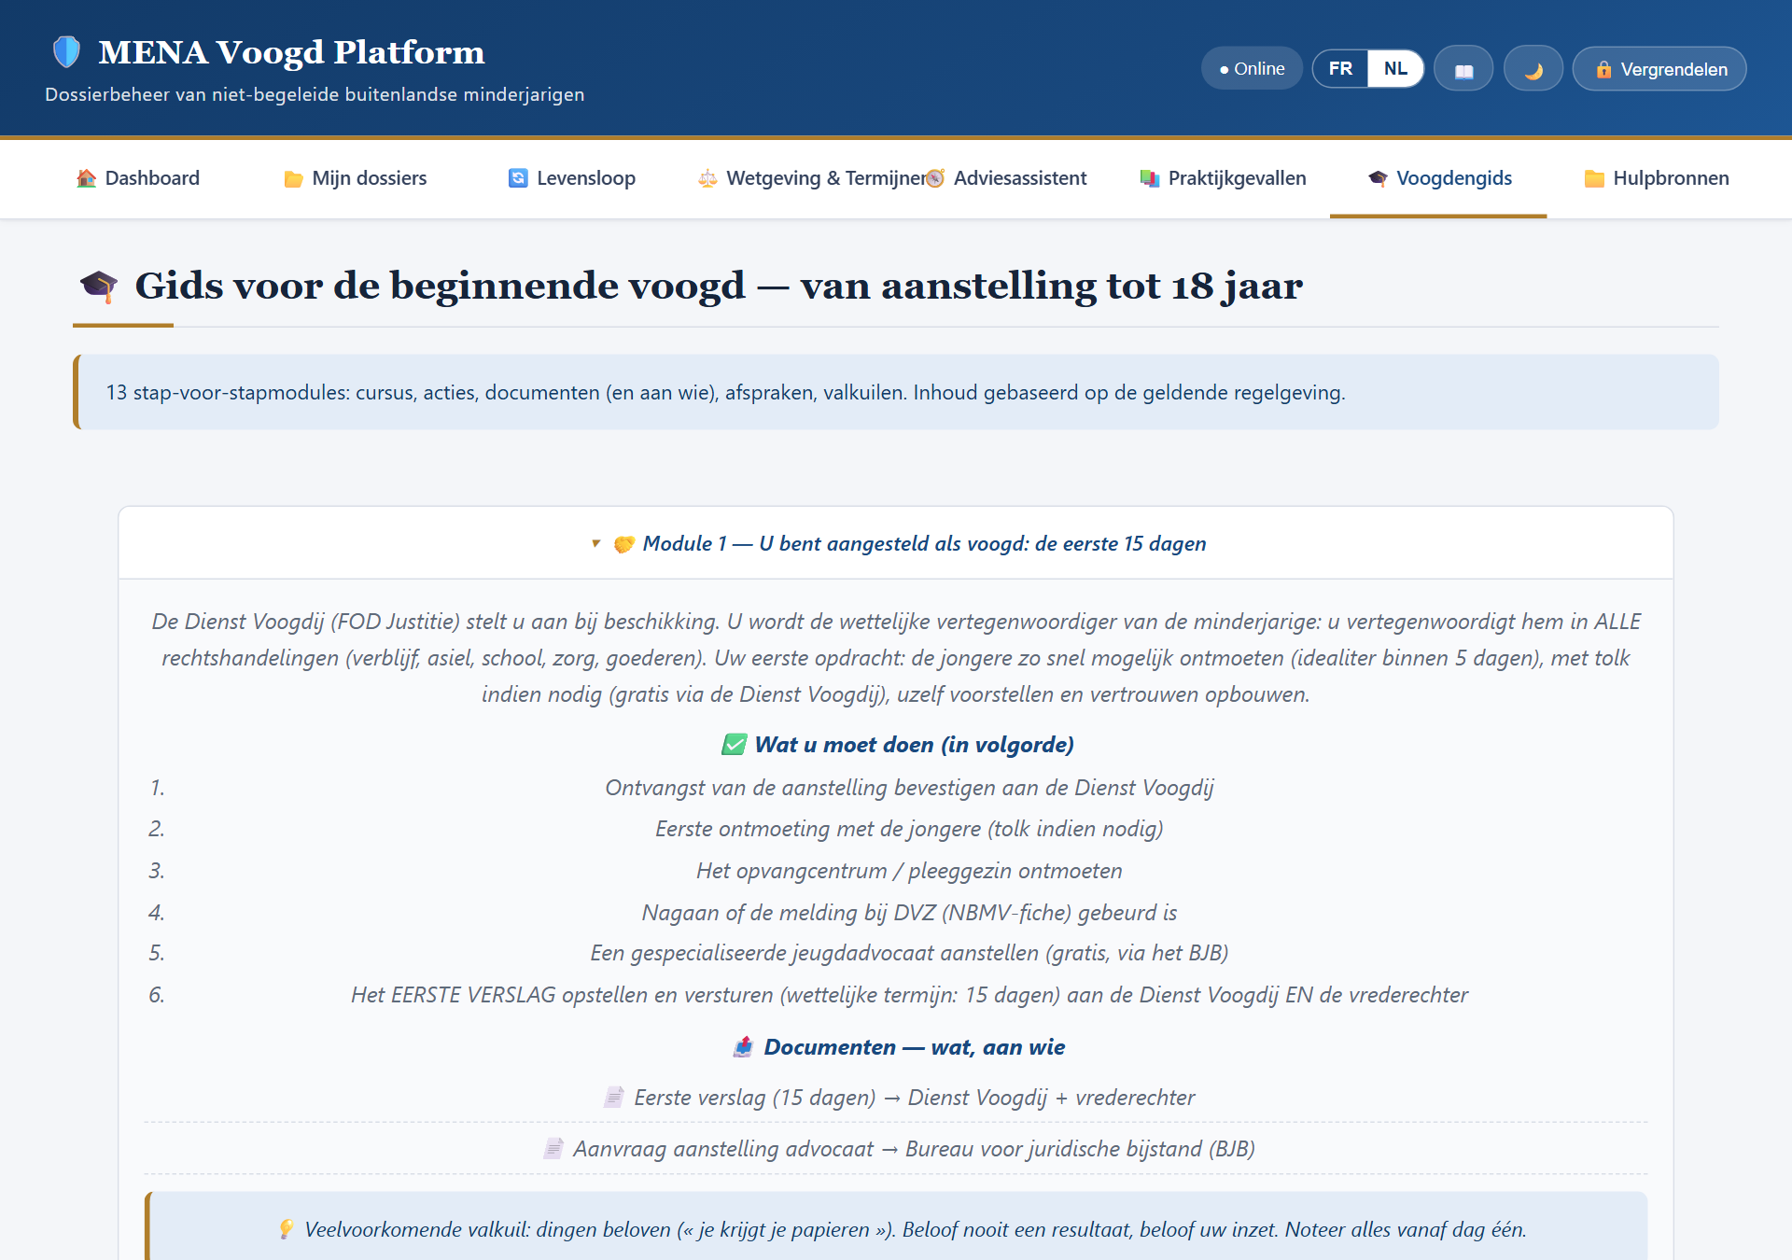Click the graduation cap icon beside Voogdengids
This screenshot has height=1260, width=1792.
pyautogui.click(x=1378, y=178)
